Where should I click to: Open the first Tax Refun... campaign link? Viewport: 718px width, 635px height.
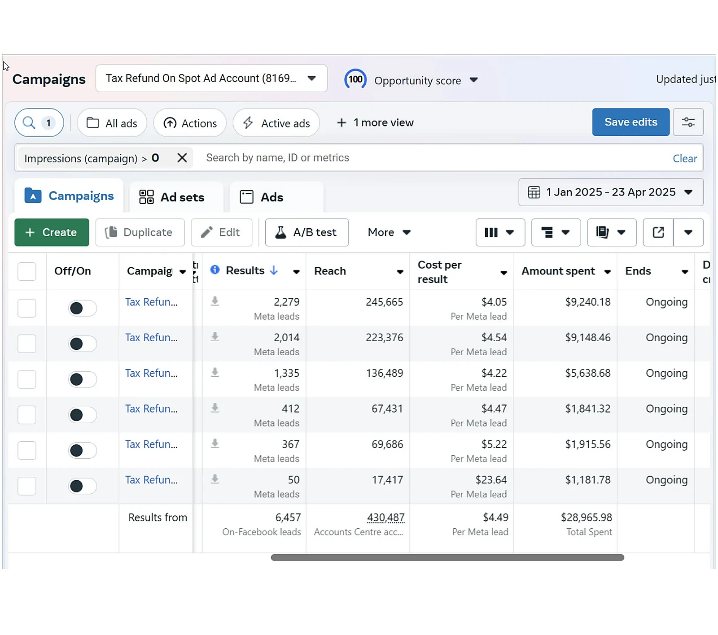[151, 302]
